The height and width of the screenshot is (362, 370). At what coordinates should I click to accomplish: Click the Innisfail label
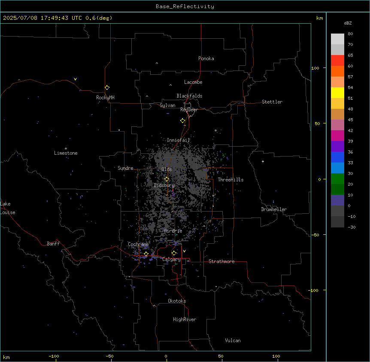click(x=179, y=140)
